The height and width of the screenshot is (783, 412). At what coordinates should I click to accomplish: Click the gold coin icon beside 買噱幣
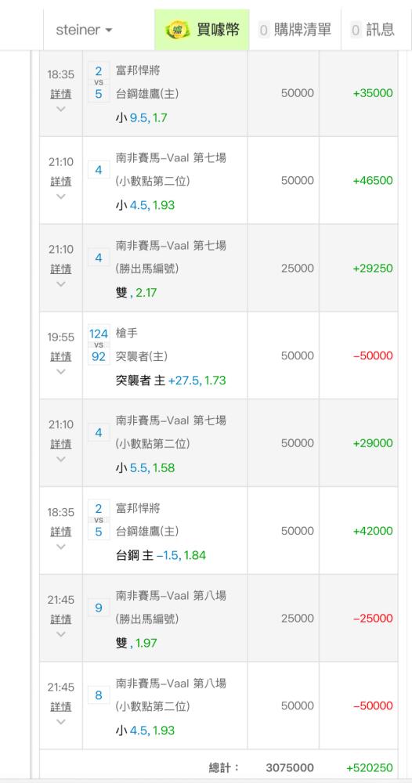(x=178, y=30)
